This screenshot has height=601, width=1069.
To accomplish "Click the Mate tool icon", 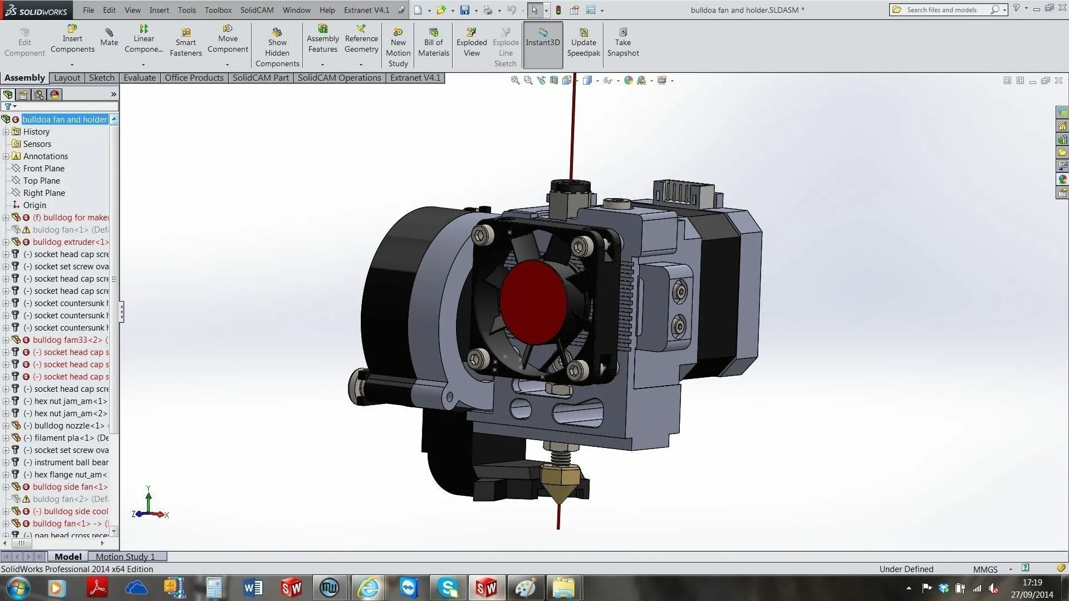I will pos(109,33).
